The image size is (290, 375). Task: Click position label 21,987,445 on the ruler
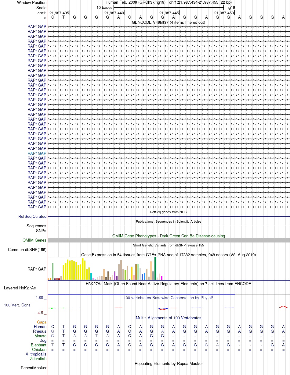pyautogui.click(x=169, y=13)
